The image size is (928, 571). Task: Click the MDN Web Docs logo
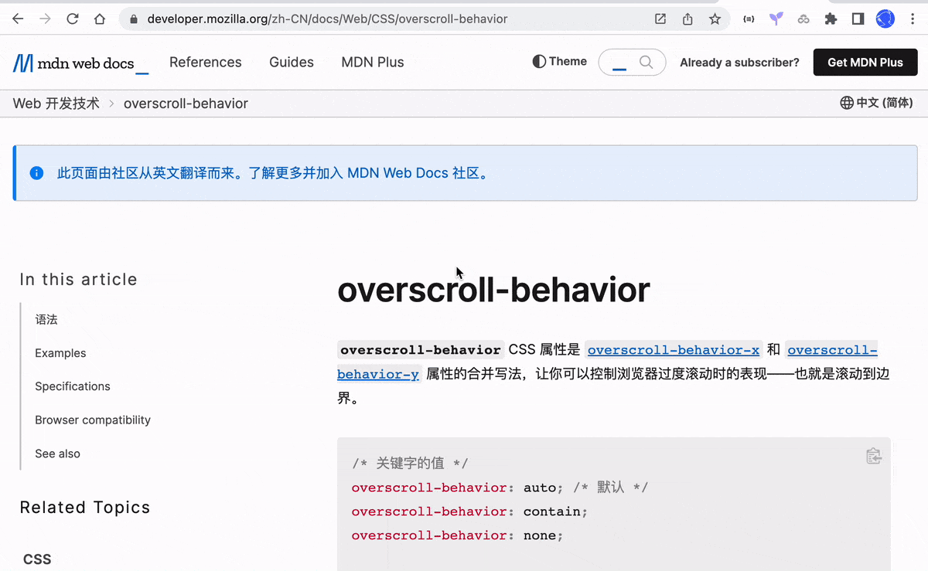coord(80,63)
